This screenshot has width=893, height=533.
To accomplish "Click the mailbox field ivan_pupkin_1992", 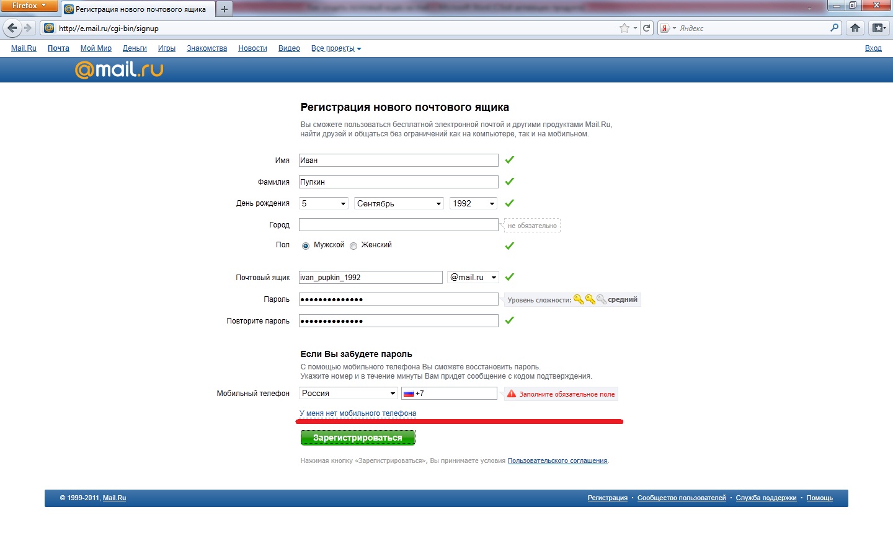I will click(x=371, y=277).
